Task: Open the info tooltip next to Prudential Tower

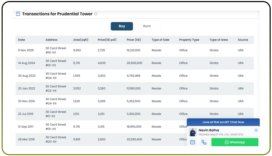Action: [96, 14]
